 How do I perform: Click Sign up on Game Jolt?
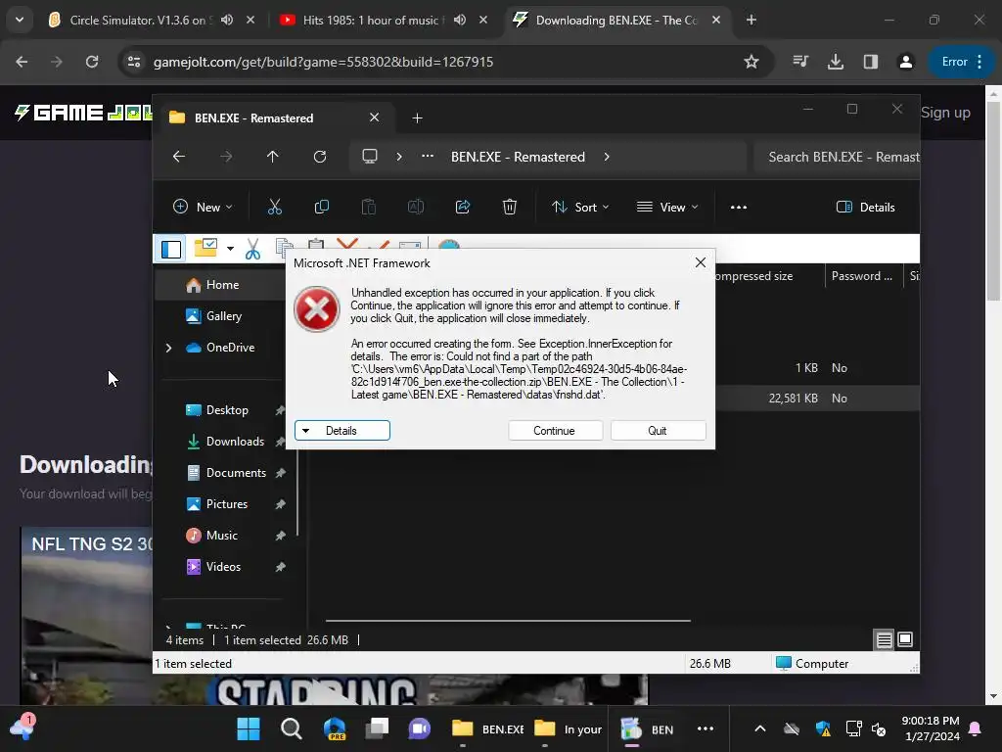[945, 113]
